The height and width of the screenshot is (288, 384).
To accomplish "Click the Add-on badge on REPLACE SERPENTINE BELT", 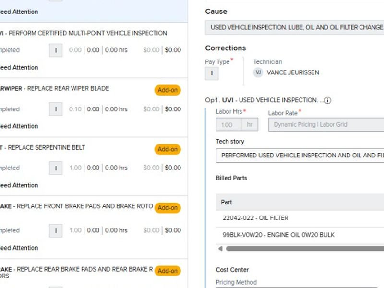I will (x=168, y=149).
